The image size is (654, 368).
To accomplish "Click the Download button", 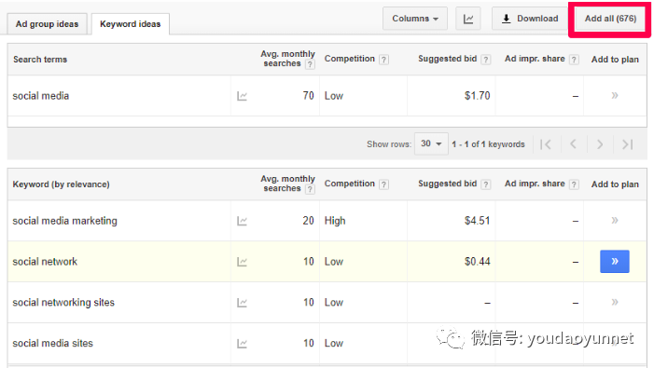I will 530,19.
